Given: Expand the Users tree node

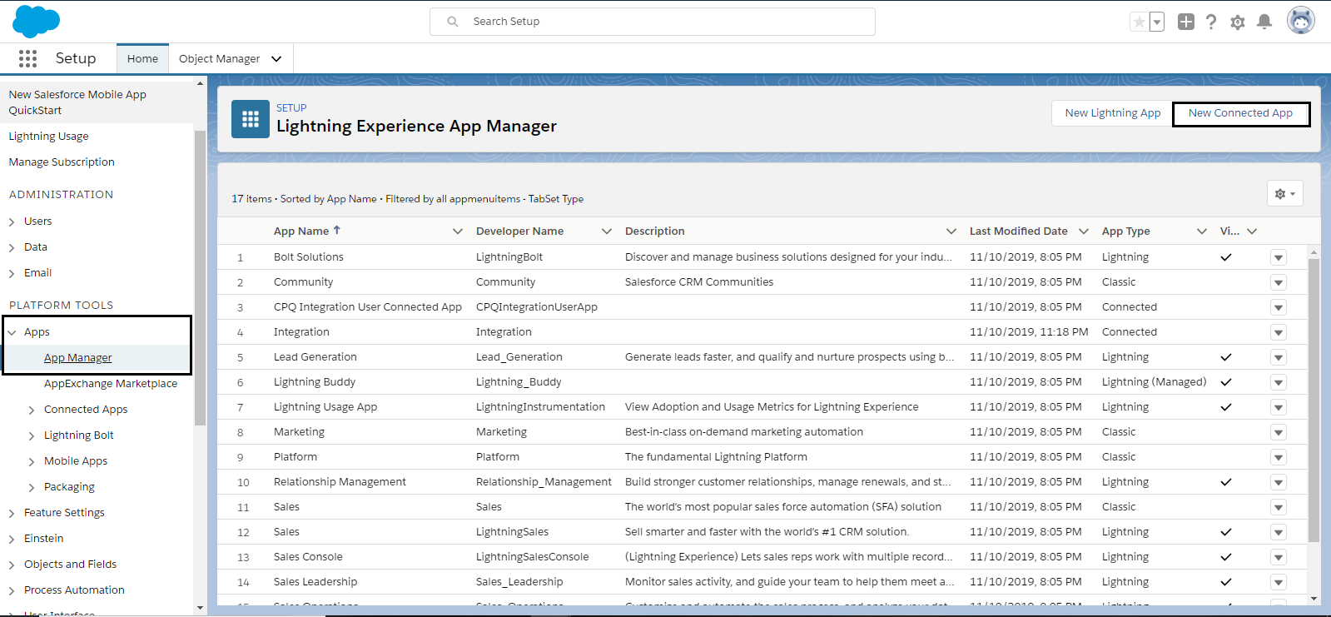Looking at the screenshot, I should click(x=12, y=221).
